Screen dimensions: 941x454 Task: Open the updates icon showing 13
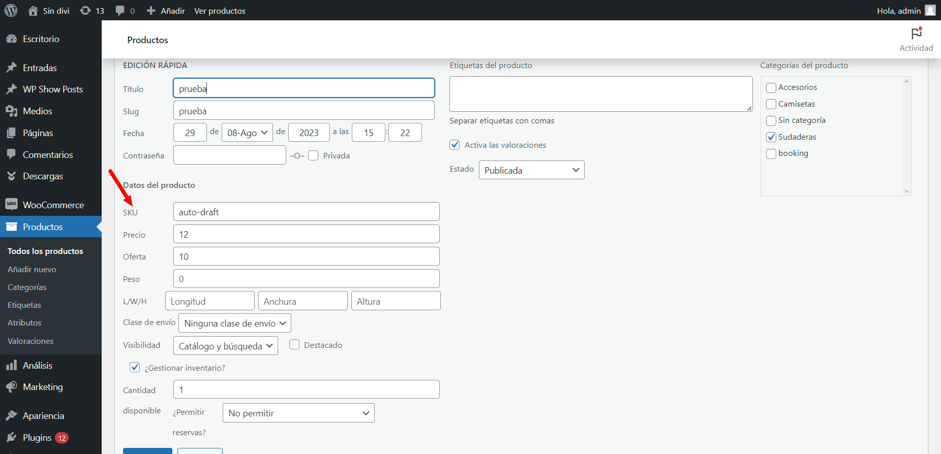pos(85,11)
